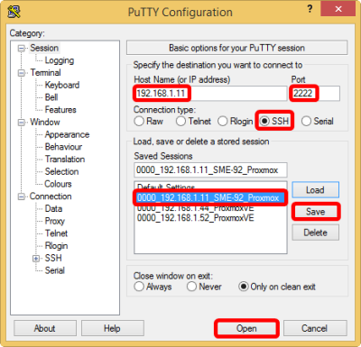The height and width of the screenshot is (347, 361).
Task: Open the Terminal category
Action: [x=45, y=73]
